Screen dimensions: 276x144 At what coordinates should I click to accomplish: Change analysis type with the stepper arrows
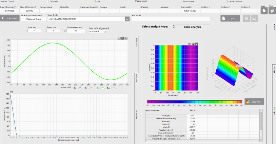pyautogui.click(x=174, y=27)
